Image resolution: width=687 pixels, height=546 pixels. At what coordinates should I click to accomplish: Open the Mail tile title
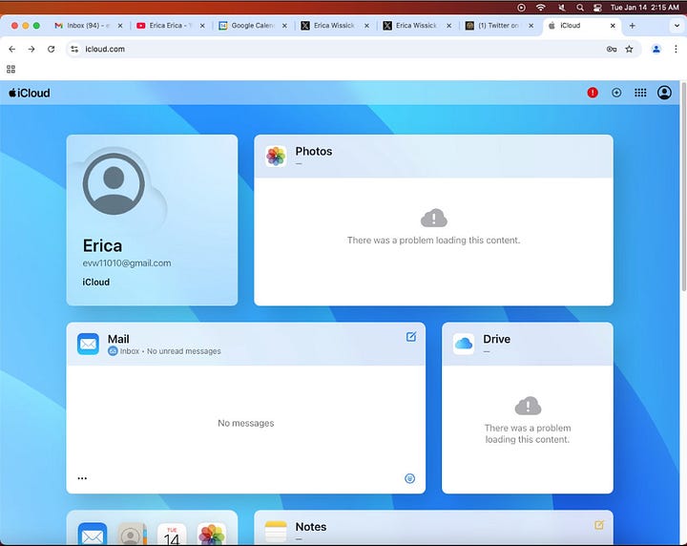118,339
